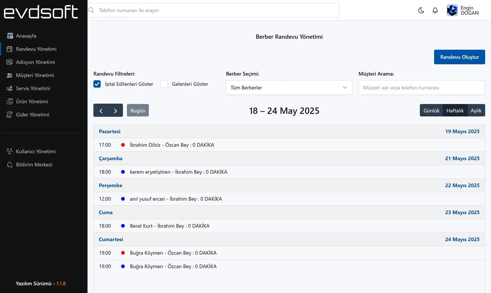Switch to Aylık view tab

point(476,110)
